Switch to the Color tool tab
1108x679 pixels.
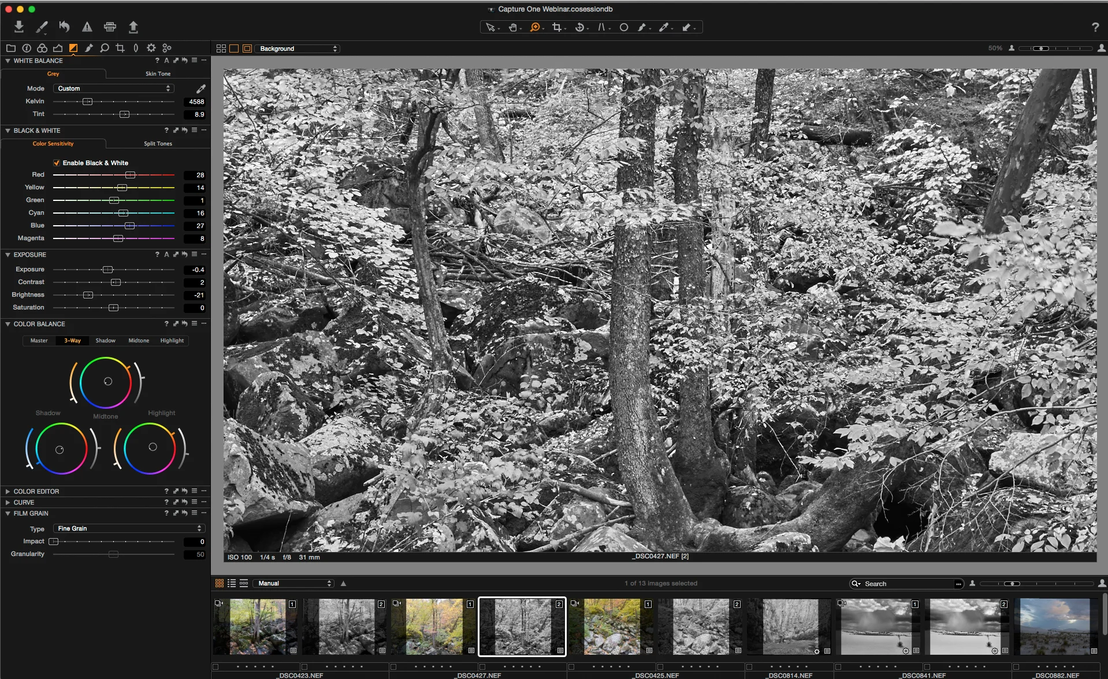click(42, 48)
